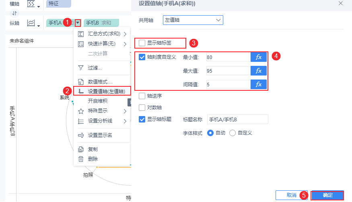The height and width of the screenshot is (202, 352).
Task: Select 设置值轴(左值轴) menu item
Action: (105, 91)
